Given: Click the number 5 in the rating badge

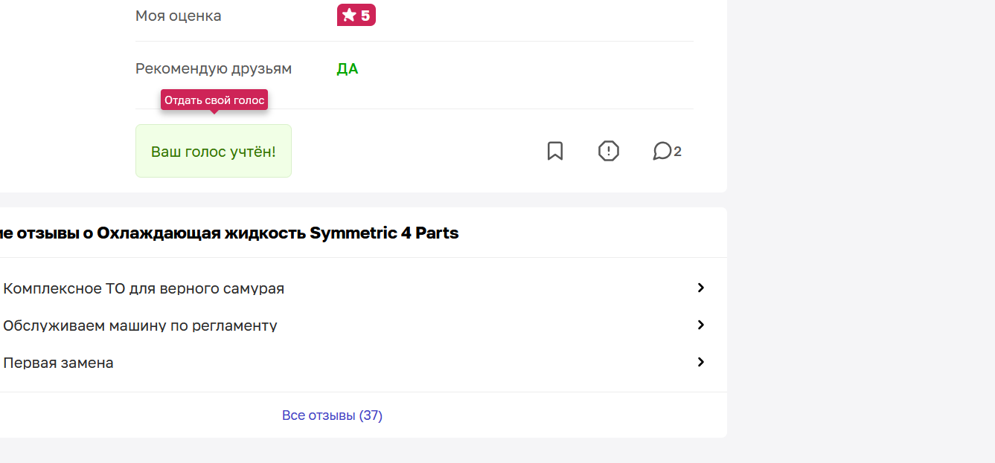Looking at the screenshot, I should coord(365,16).
